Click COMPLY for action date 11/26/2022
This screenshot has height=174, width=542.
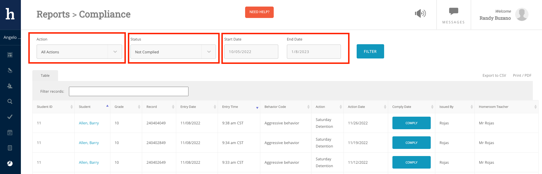(x=411, y=123)
